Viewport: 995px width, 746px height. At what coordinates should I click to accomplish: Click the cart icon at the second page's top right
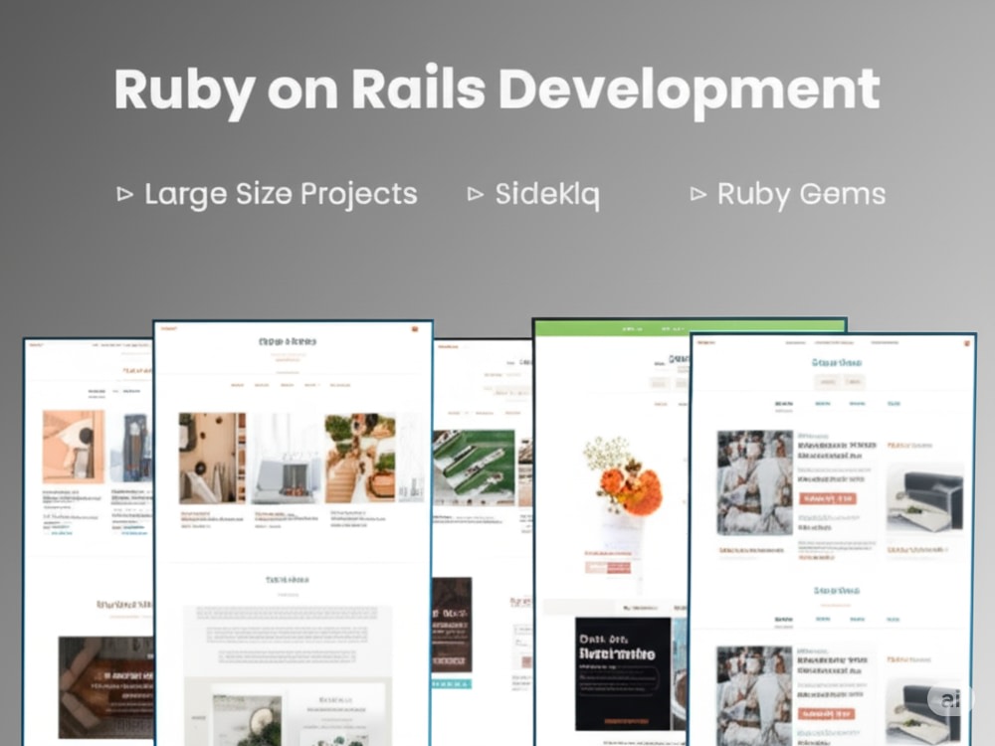(415, 329)
